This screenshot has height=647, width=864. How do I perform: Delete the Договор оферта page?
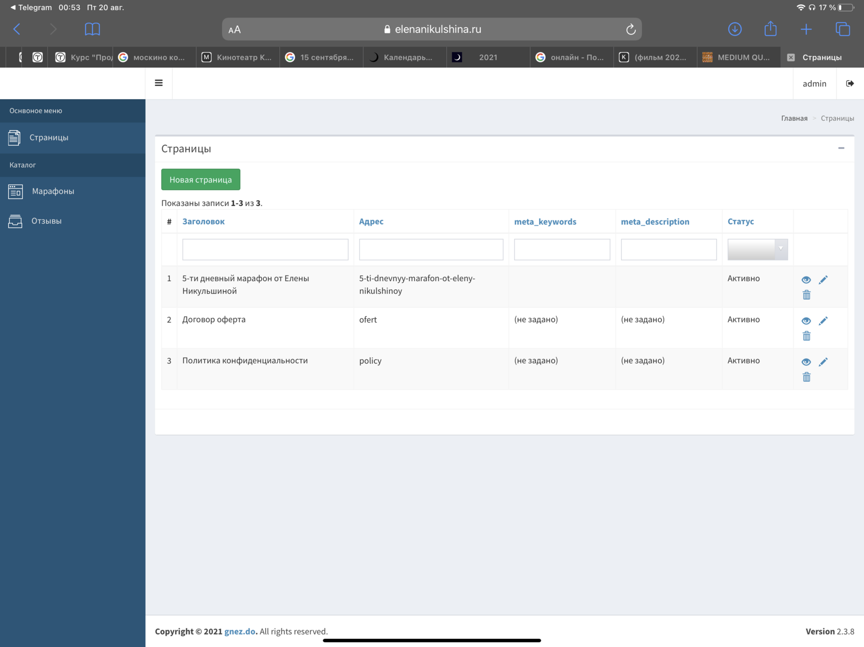[x=806, y=336]
